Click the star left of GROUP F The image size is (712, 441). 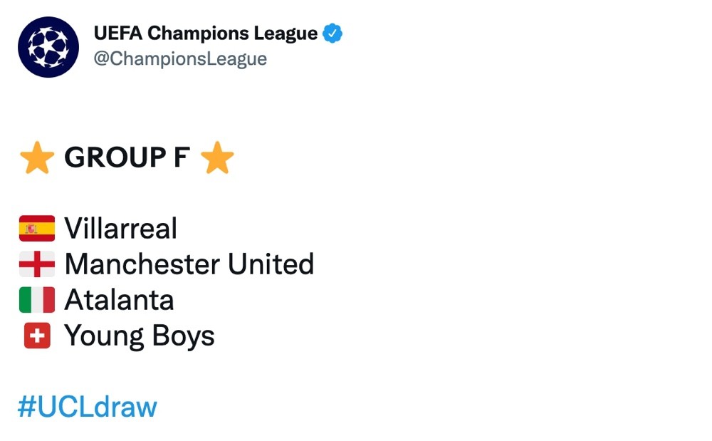pyautogui.click(x=37, y=157)
